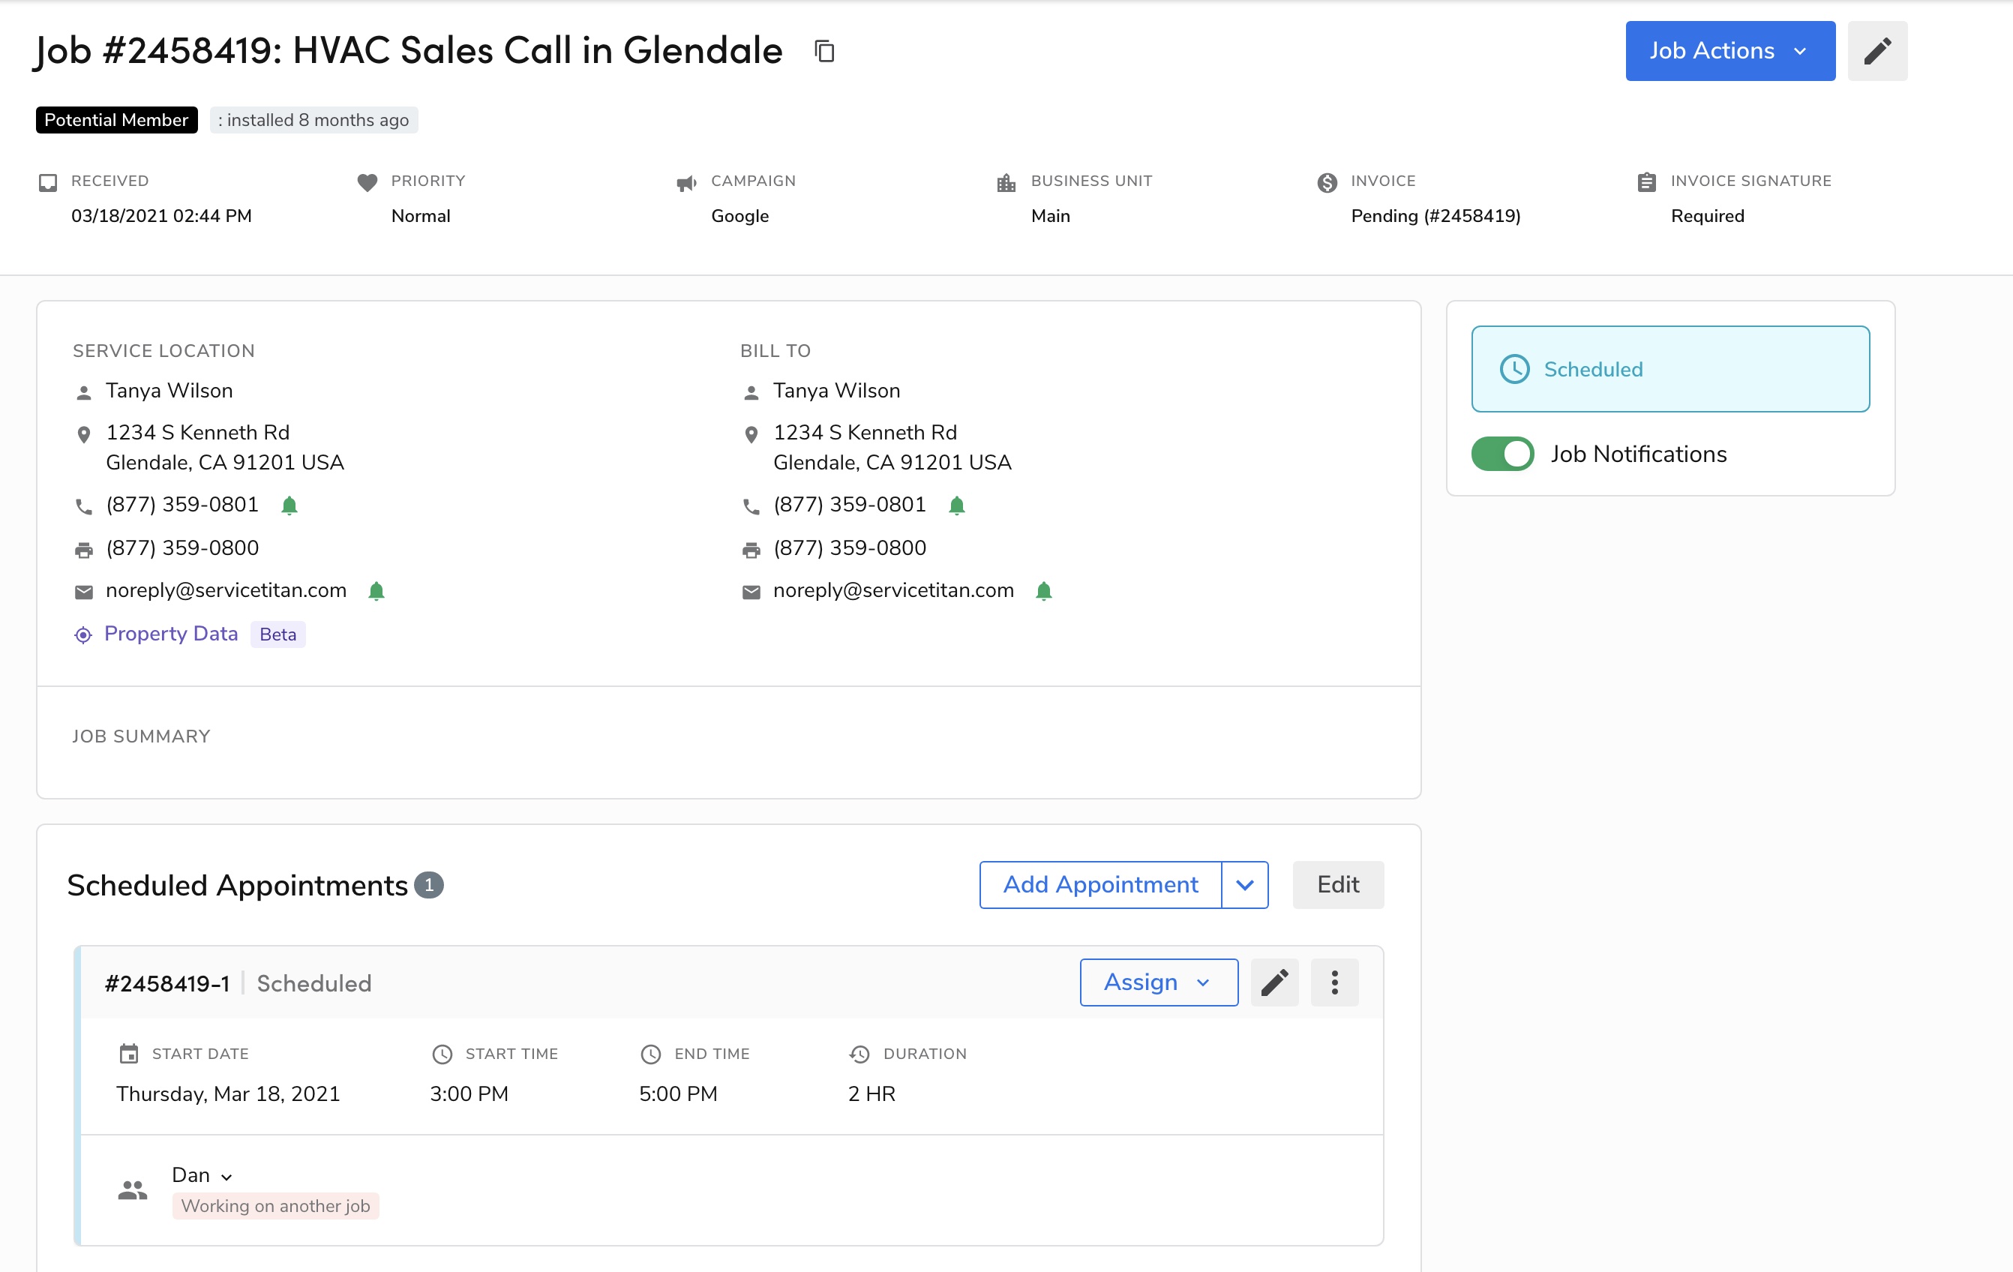
Task: Open the Property Data link
Action: click(x=170, y=634)
